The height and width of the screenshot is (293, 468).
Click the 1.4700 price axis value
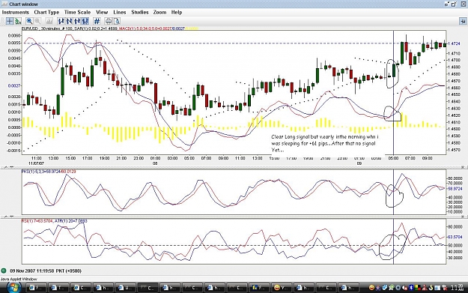click(454, 60)
